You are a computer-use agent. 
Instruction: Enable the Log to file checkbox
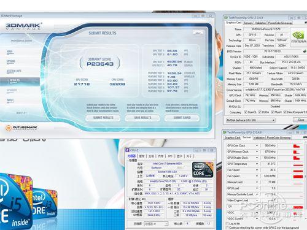(x=227, y=224)
